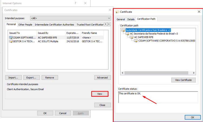The image size is (203, 122).
Task: Sort by the Issued By column header
Action: (51, 33)
